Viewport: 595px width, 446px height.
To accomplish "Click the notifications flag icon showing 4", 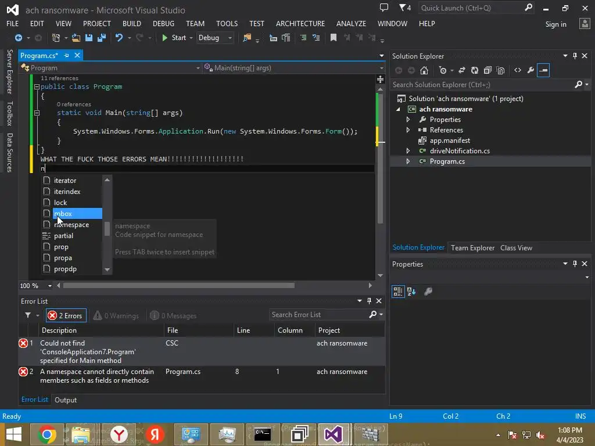I will pyautogui.click(x=405, y=8).
